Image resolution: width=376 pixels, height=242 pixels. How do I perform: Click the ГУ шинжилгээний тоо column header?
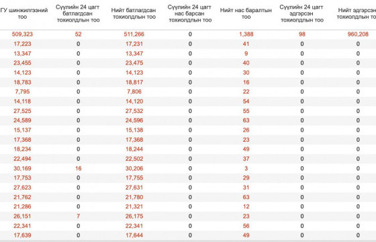coord(23,13)
